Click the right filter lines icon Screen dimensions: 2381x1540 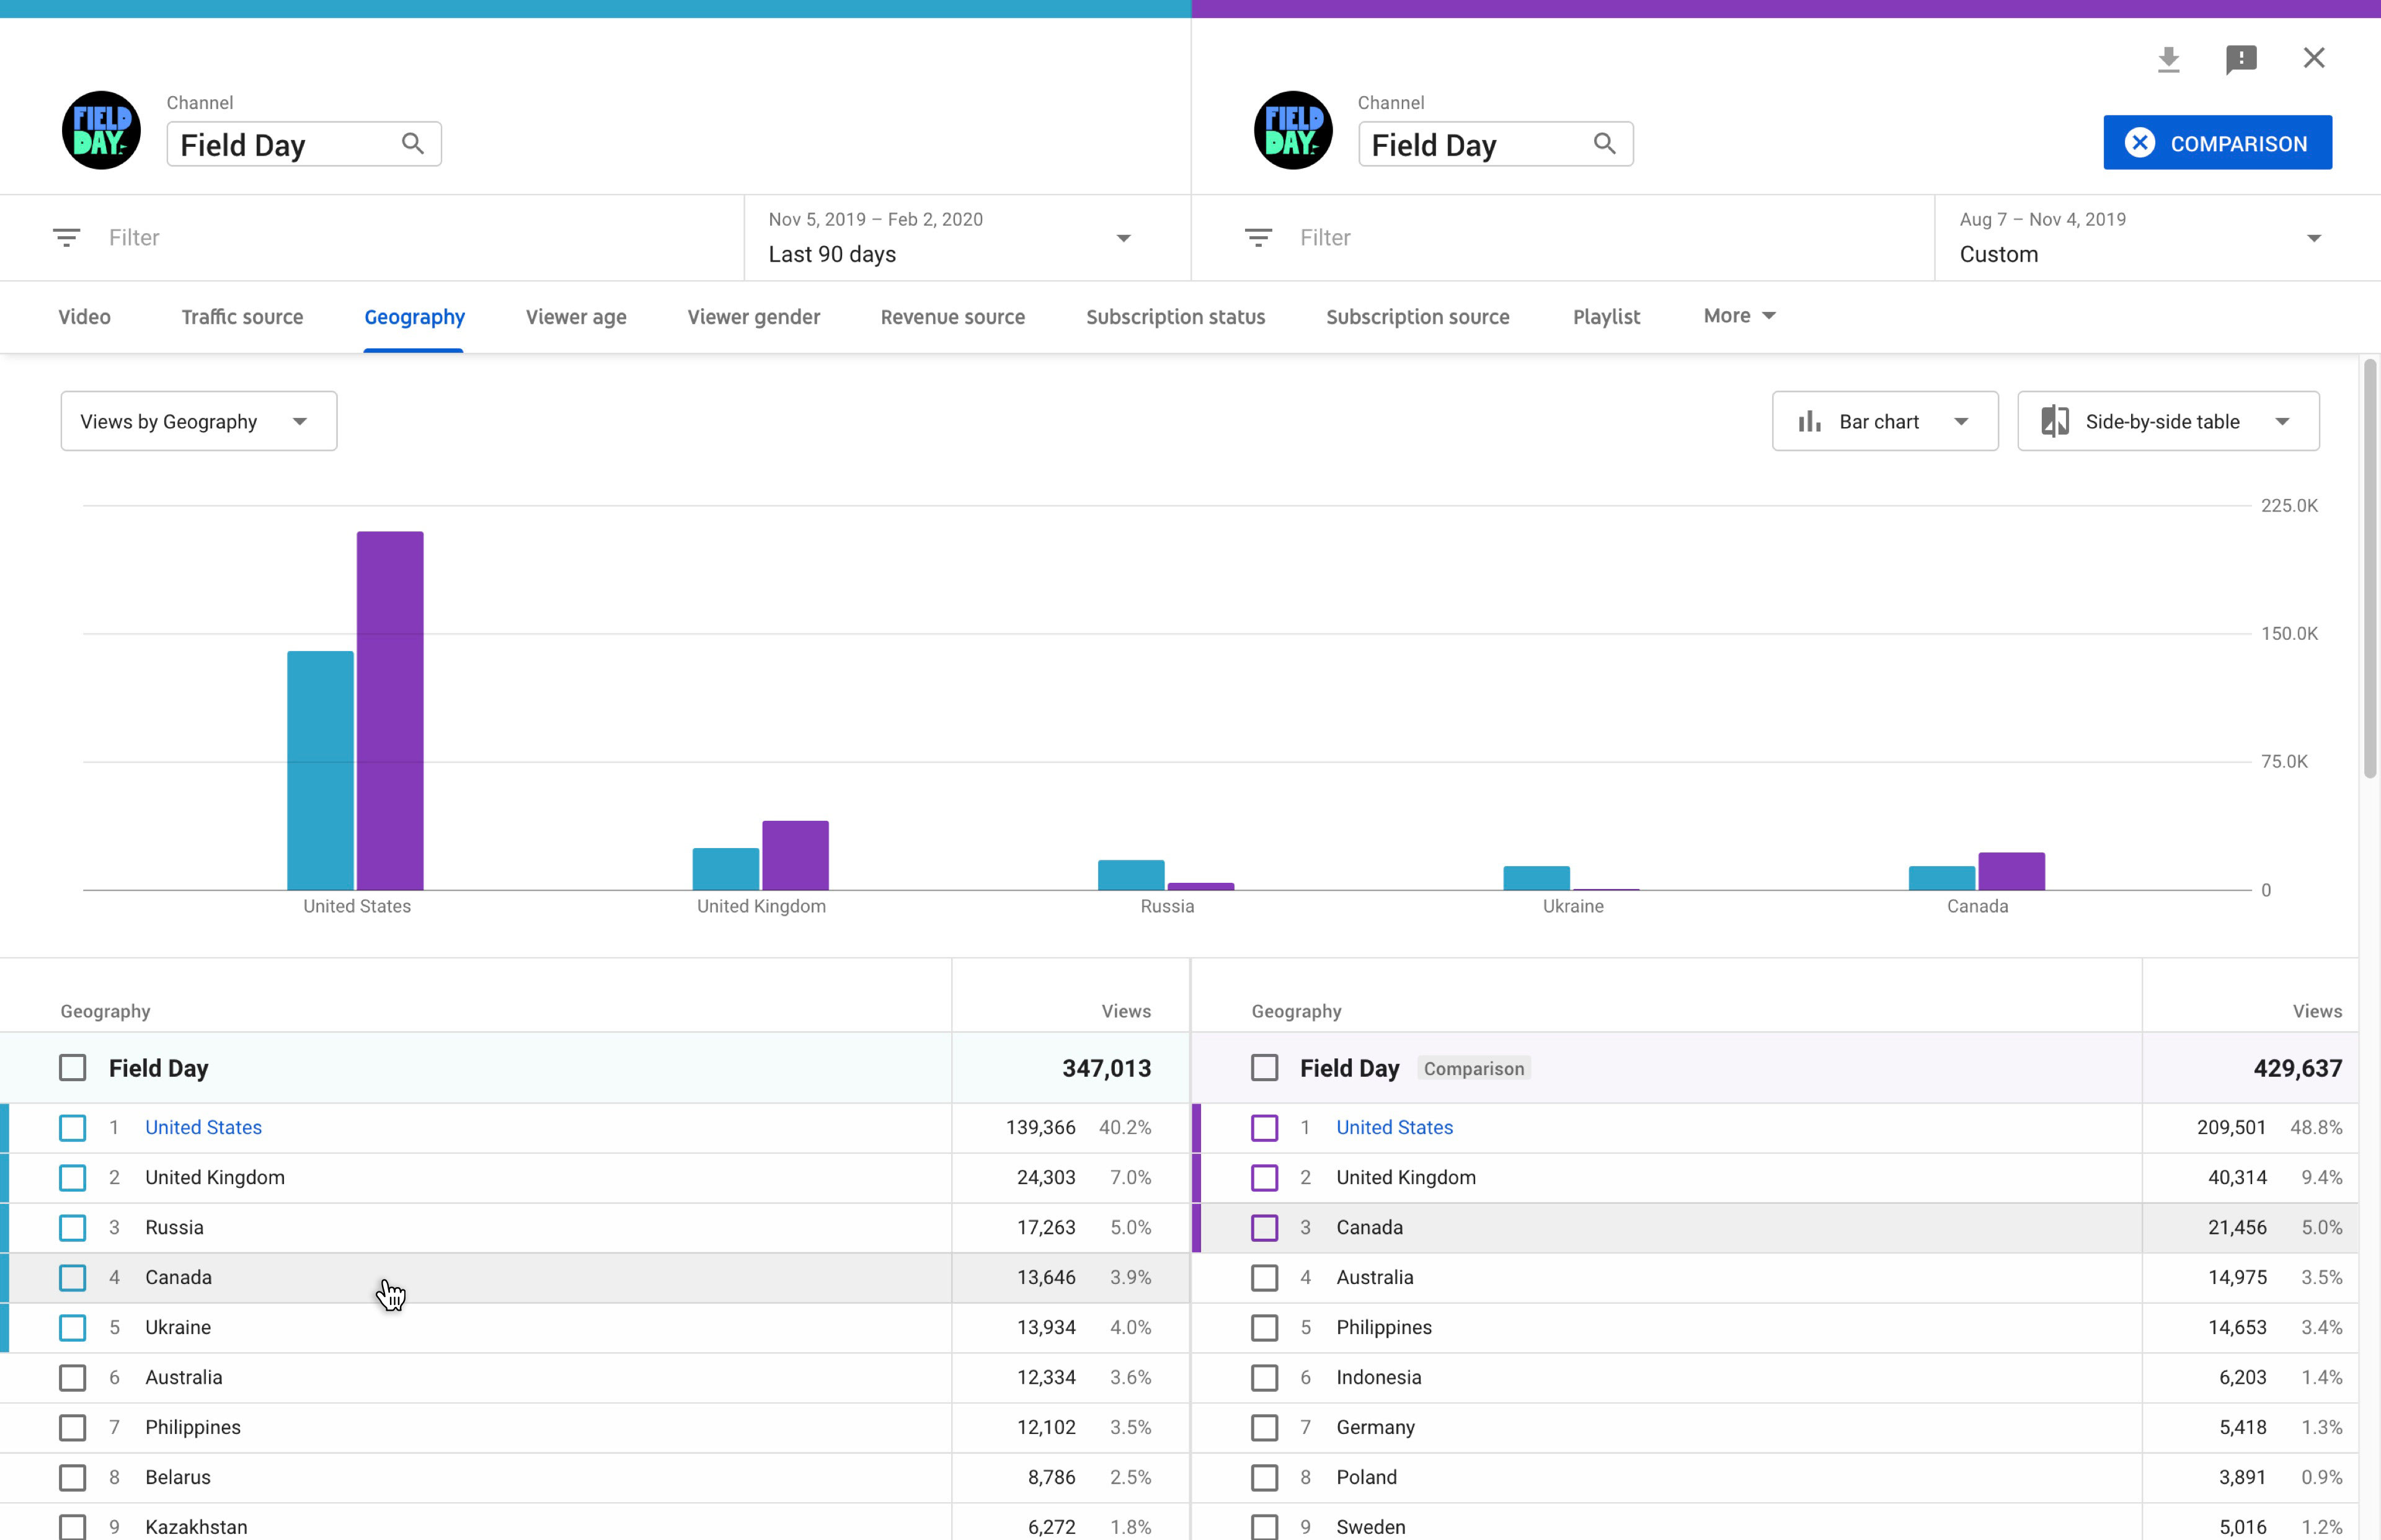click(x=1258, y=238)
